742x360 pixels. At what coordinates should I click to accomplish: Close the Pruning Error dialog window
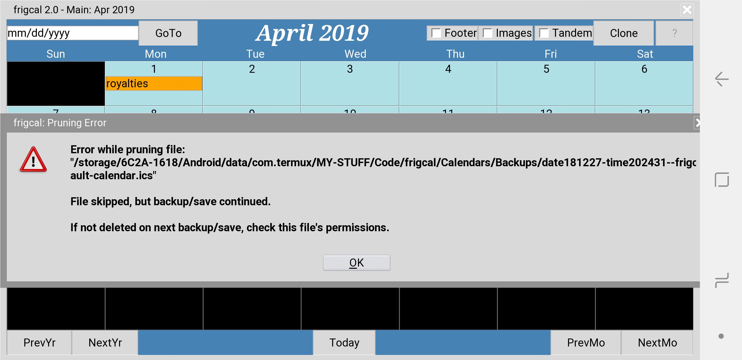[697, 123]
